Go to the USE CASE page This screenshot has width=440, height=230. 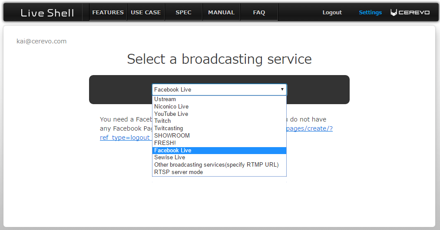pos(146,12)
